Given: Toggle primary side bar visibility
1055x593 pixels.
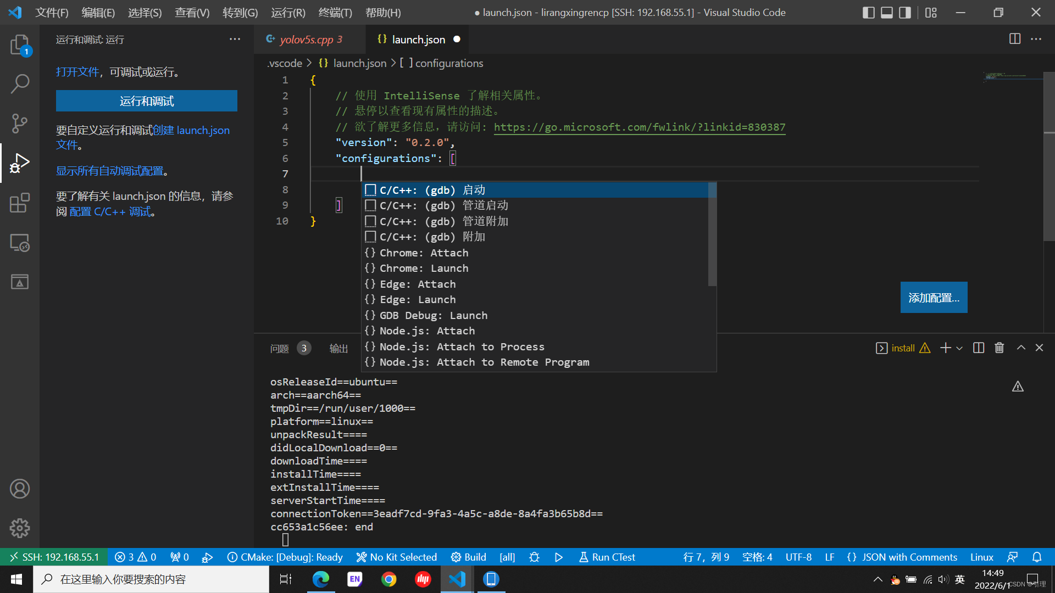Looking at the screenshot, I should [x=869, y=12].
